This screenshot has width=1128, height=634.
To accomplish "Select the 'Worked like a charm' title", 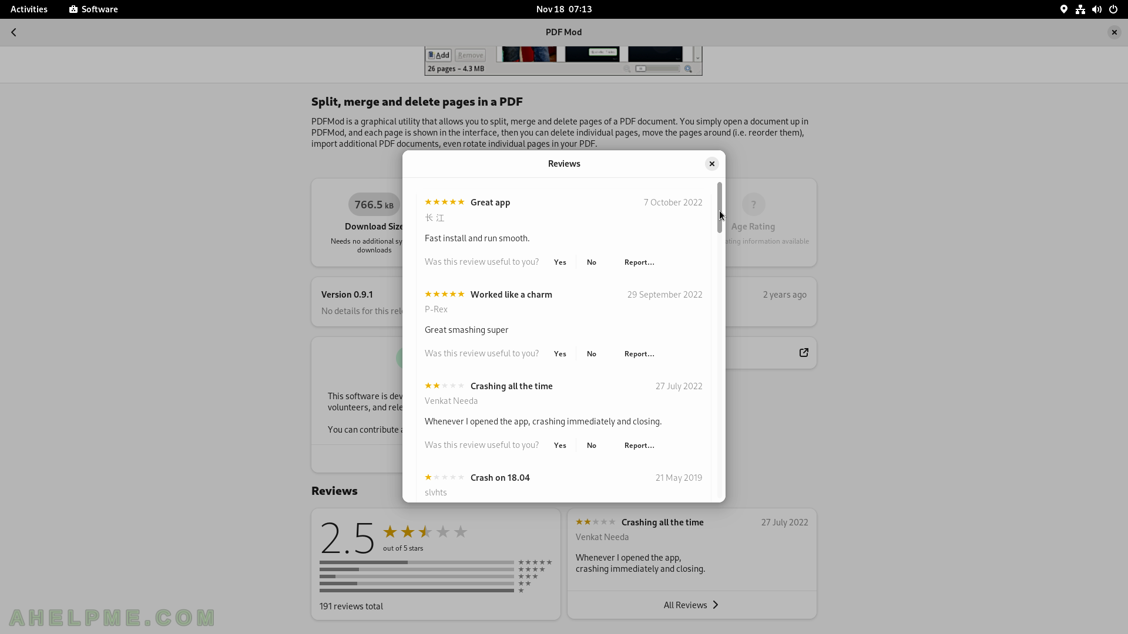I will click(x=511, y=295).
